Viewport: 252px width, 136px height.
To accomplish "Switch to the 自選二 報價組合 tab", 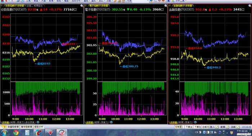I will 35,6.
